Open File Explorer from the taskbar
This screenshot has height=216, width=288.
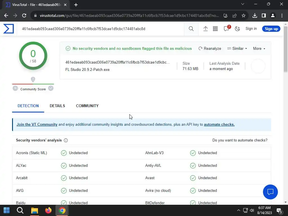click(x=34, y=210)
